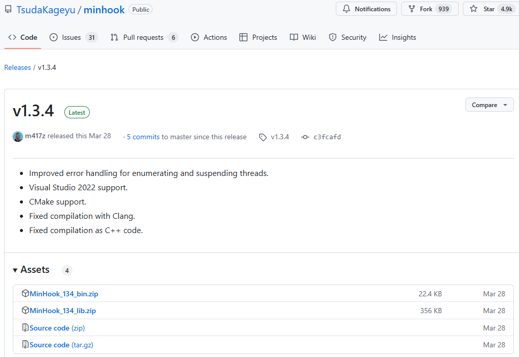Click m417z's profile avatar
Image resolution: width=519 pixels, height=357 pixels.
pyautogui.click(x=17, y=137)
